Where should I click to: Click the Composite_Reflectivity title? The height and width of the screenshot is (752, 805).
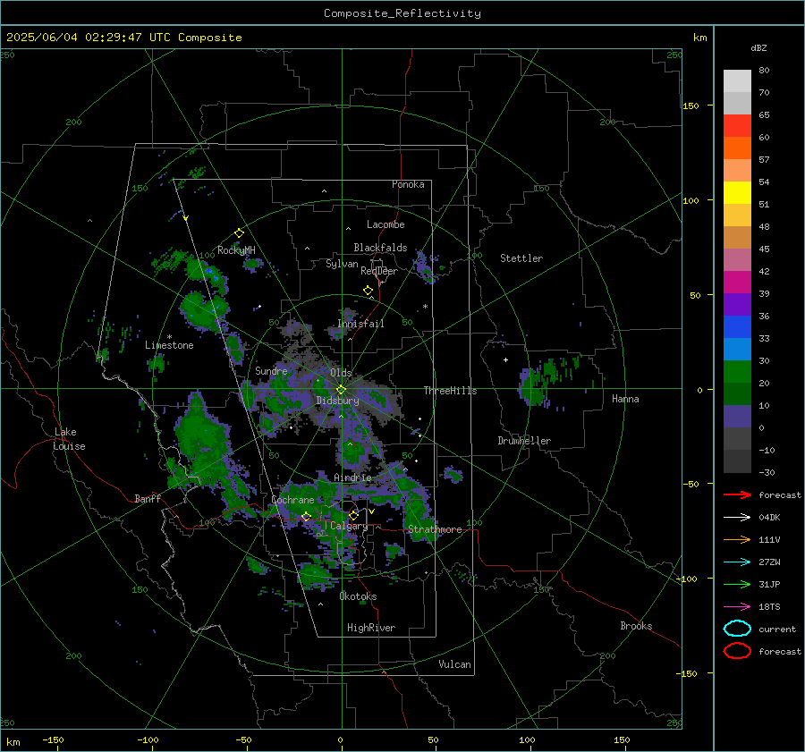click(x=402, y=13)
